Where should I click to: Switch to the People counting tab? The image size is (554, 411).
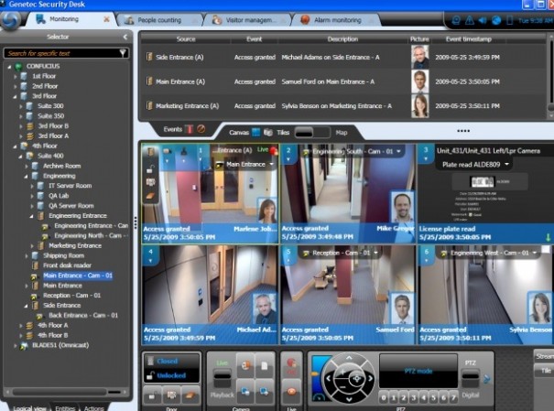163,18
